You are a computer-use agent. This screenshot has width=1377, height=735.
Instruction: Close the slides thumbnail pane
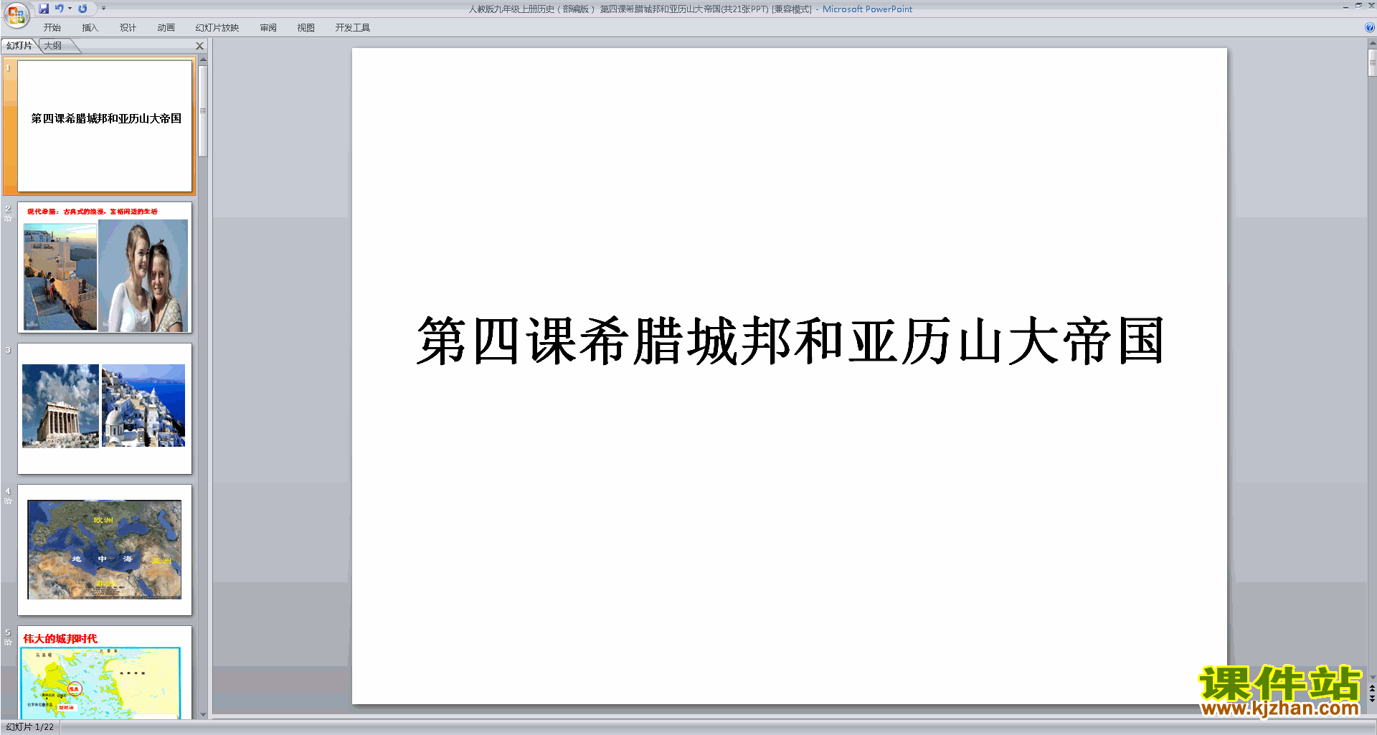click(x=200, y=46)
